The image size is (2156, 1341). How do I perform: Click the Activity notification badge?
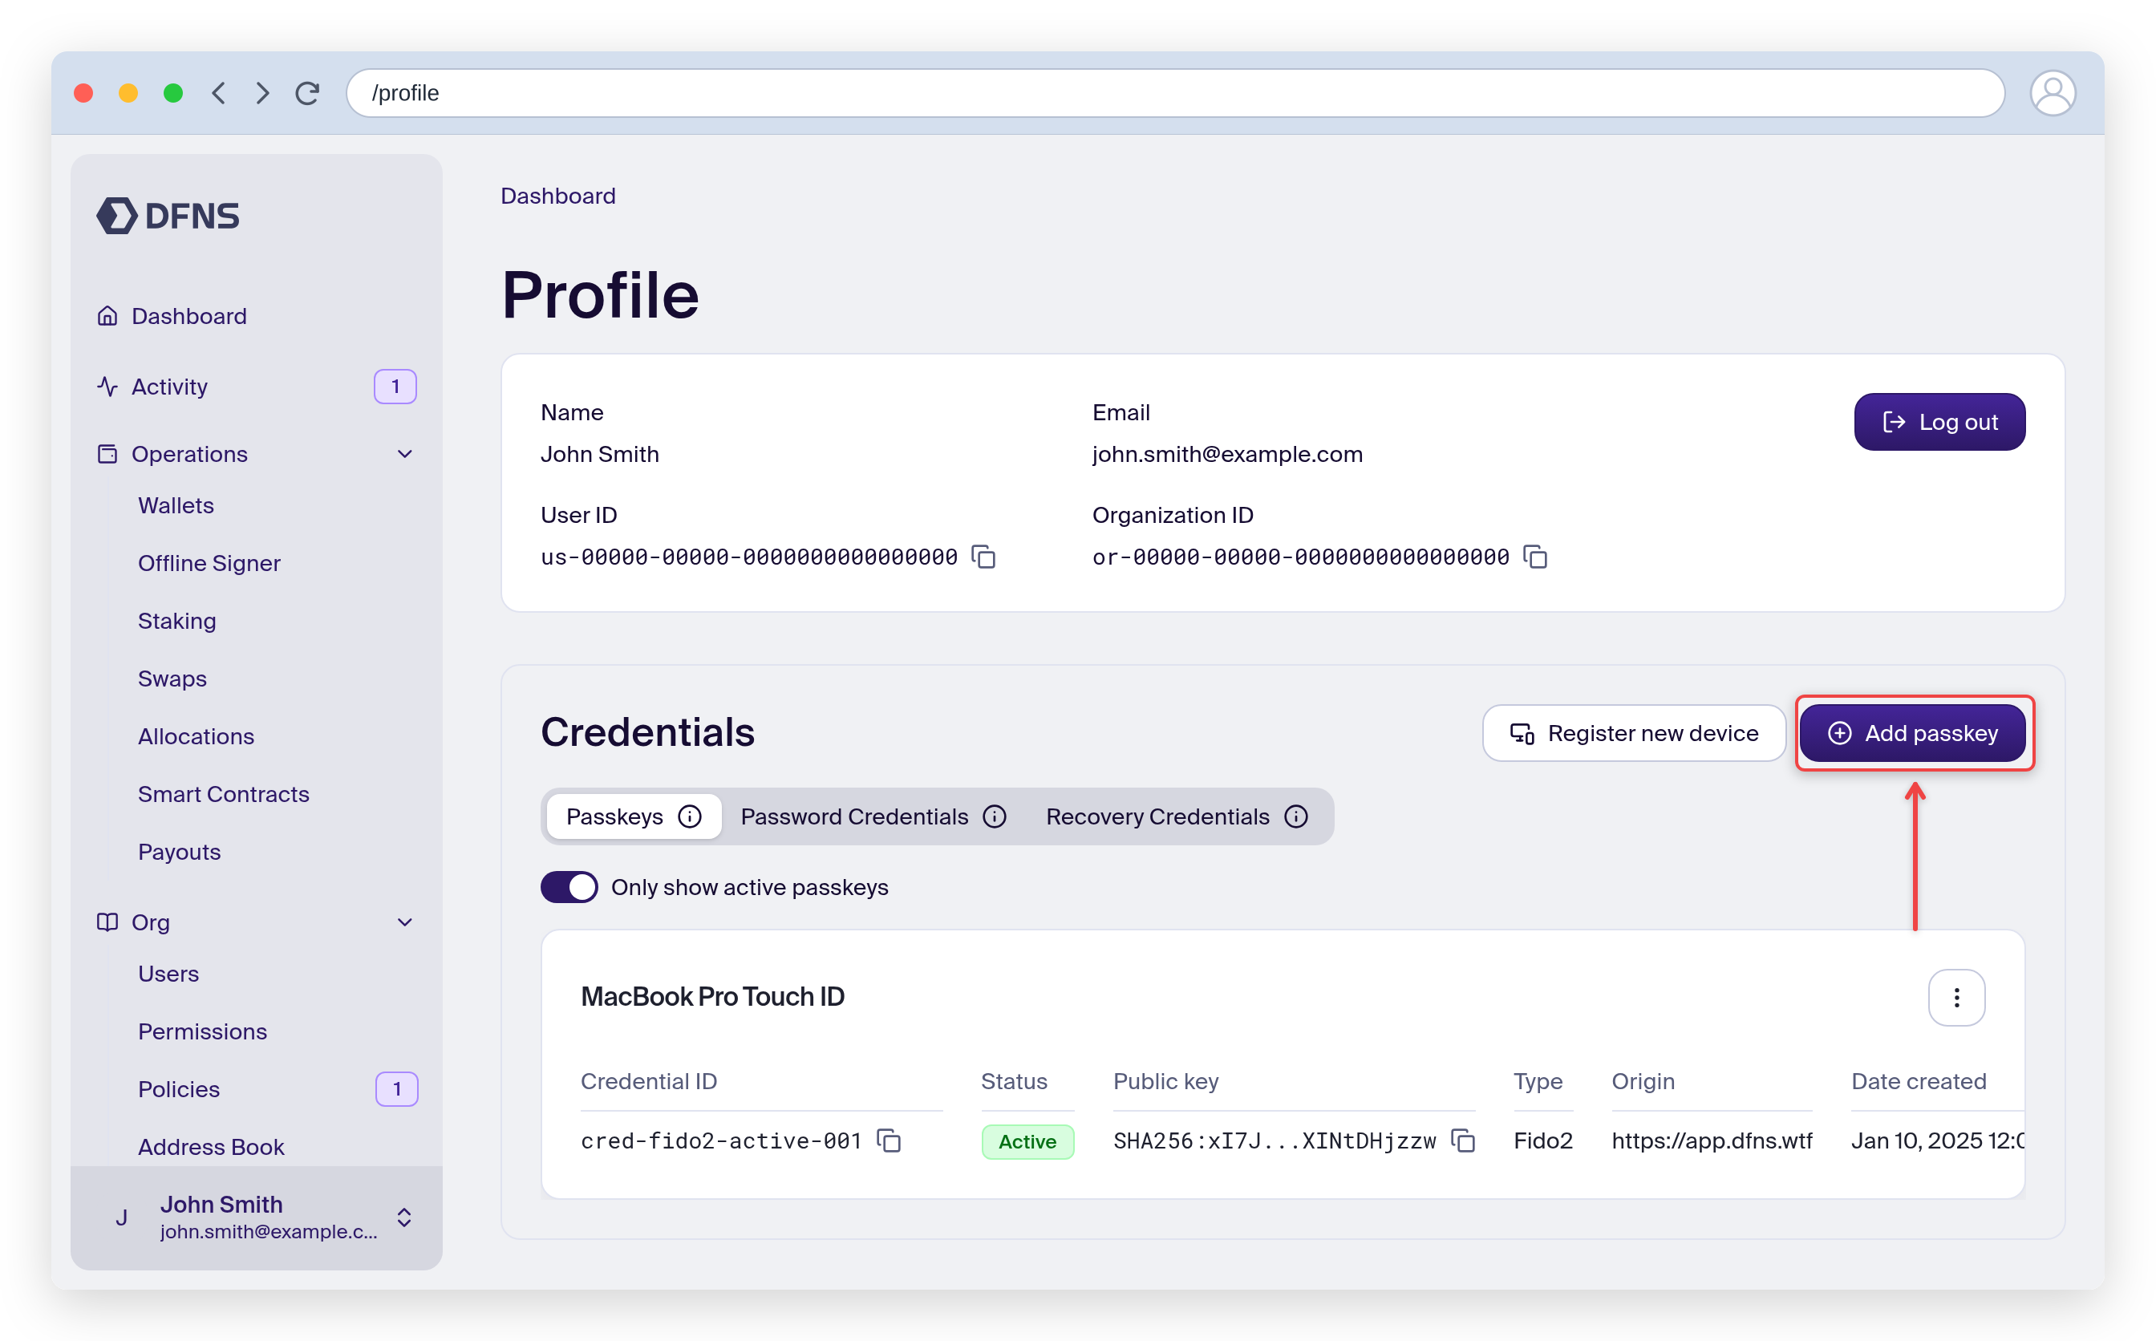click(395, 387)
